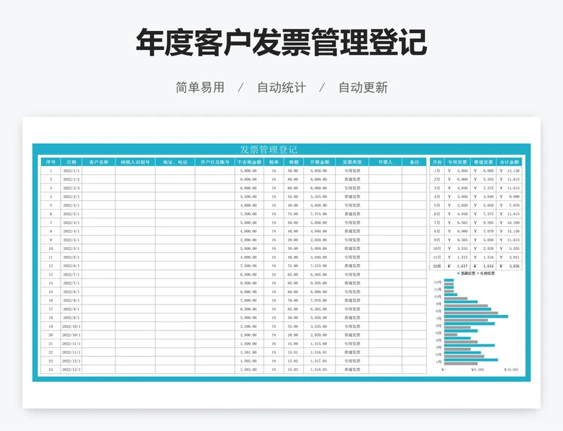Click the 专用发票 type cell in row 1

352,171
